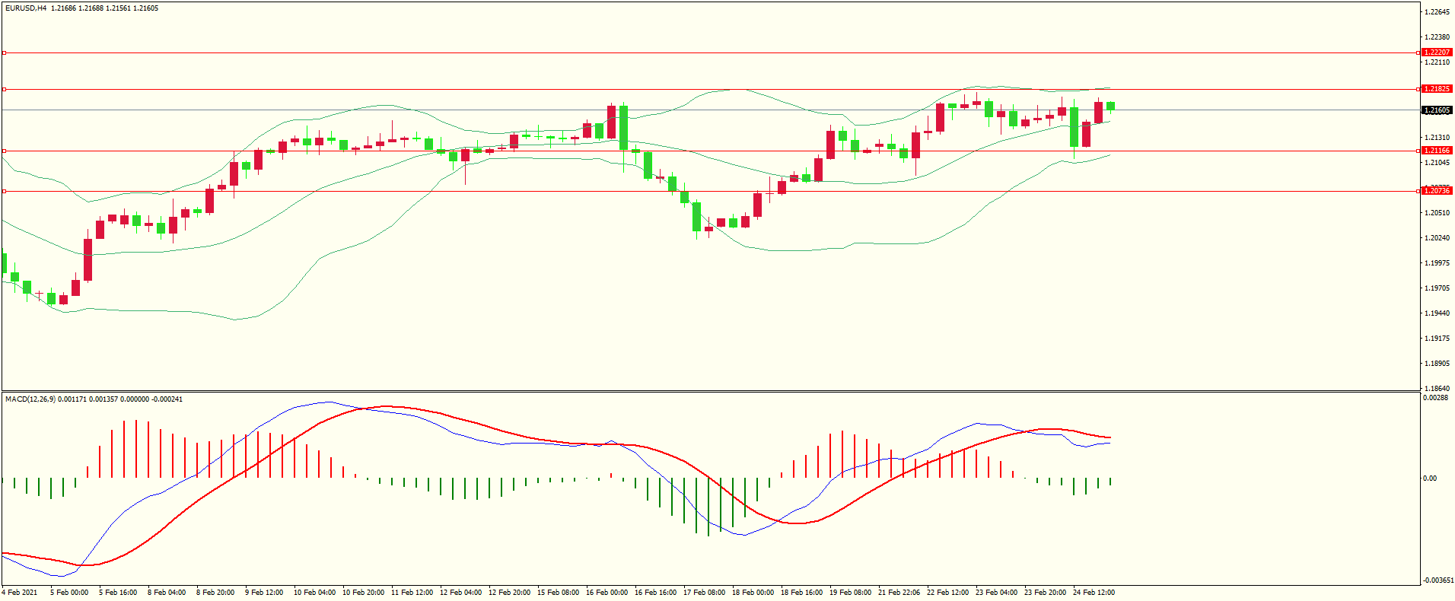Click the MACD(12,26,9) indicator label
This screenshot has width=1455, height=601.
coord(30,399)
